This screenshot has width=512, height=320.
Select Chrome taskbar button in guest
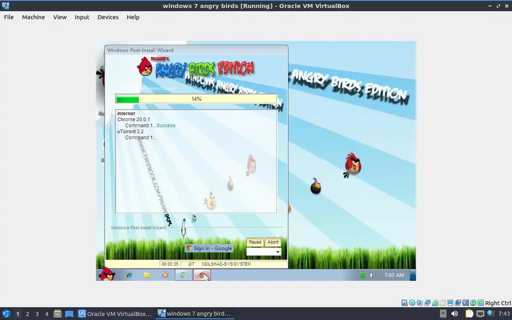click(202, 275)
